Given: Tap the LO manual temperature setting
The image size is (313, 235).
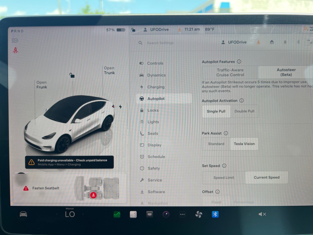Looking at the screenshot, I should point(70,214).
